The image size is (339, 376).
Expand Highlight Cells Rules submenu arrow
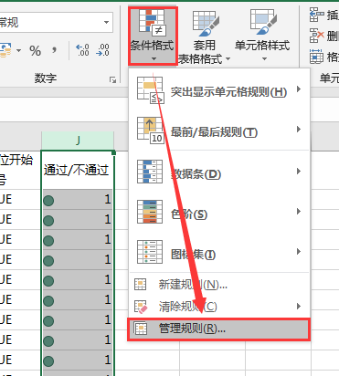(x=299, y=89)
